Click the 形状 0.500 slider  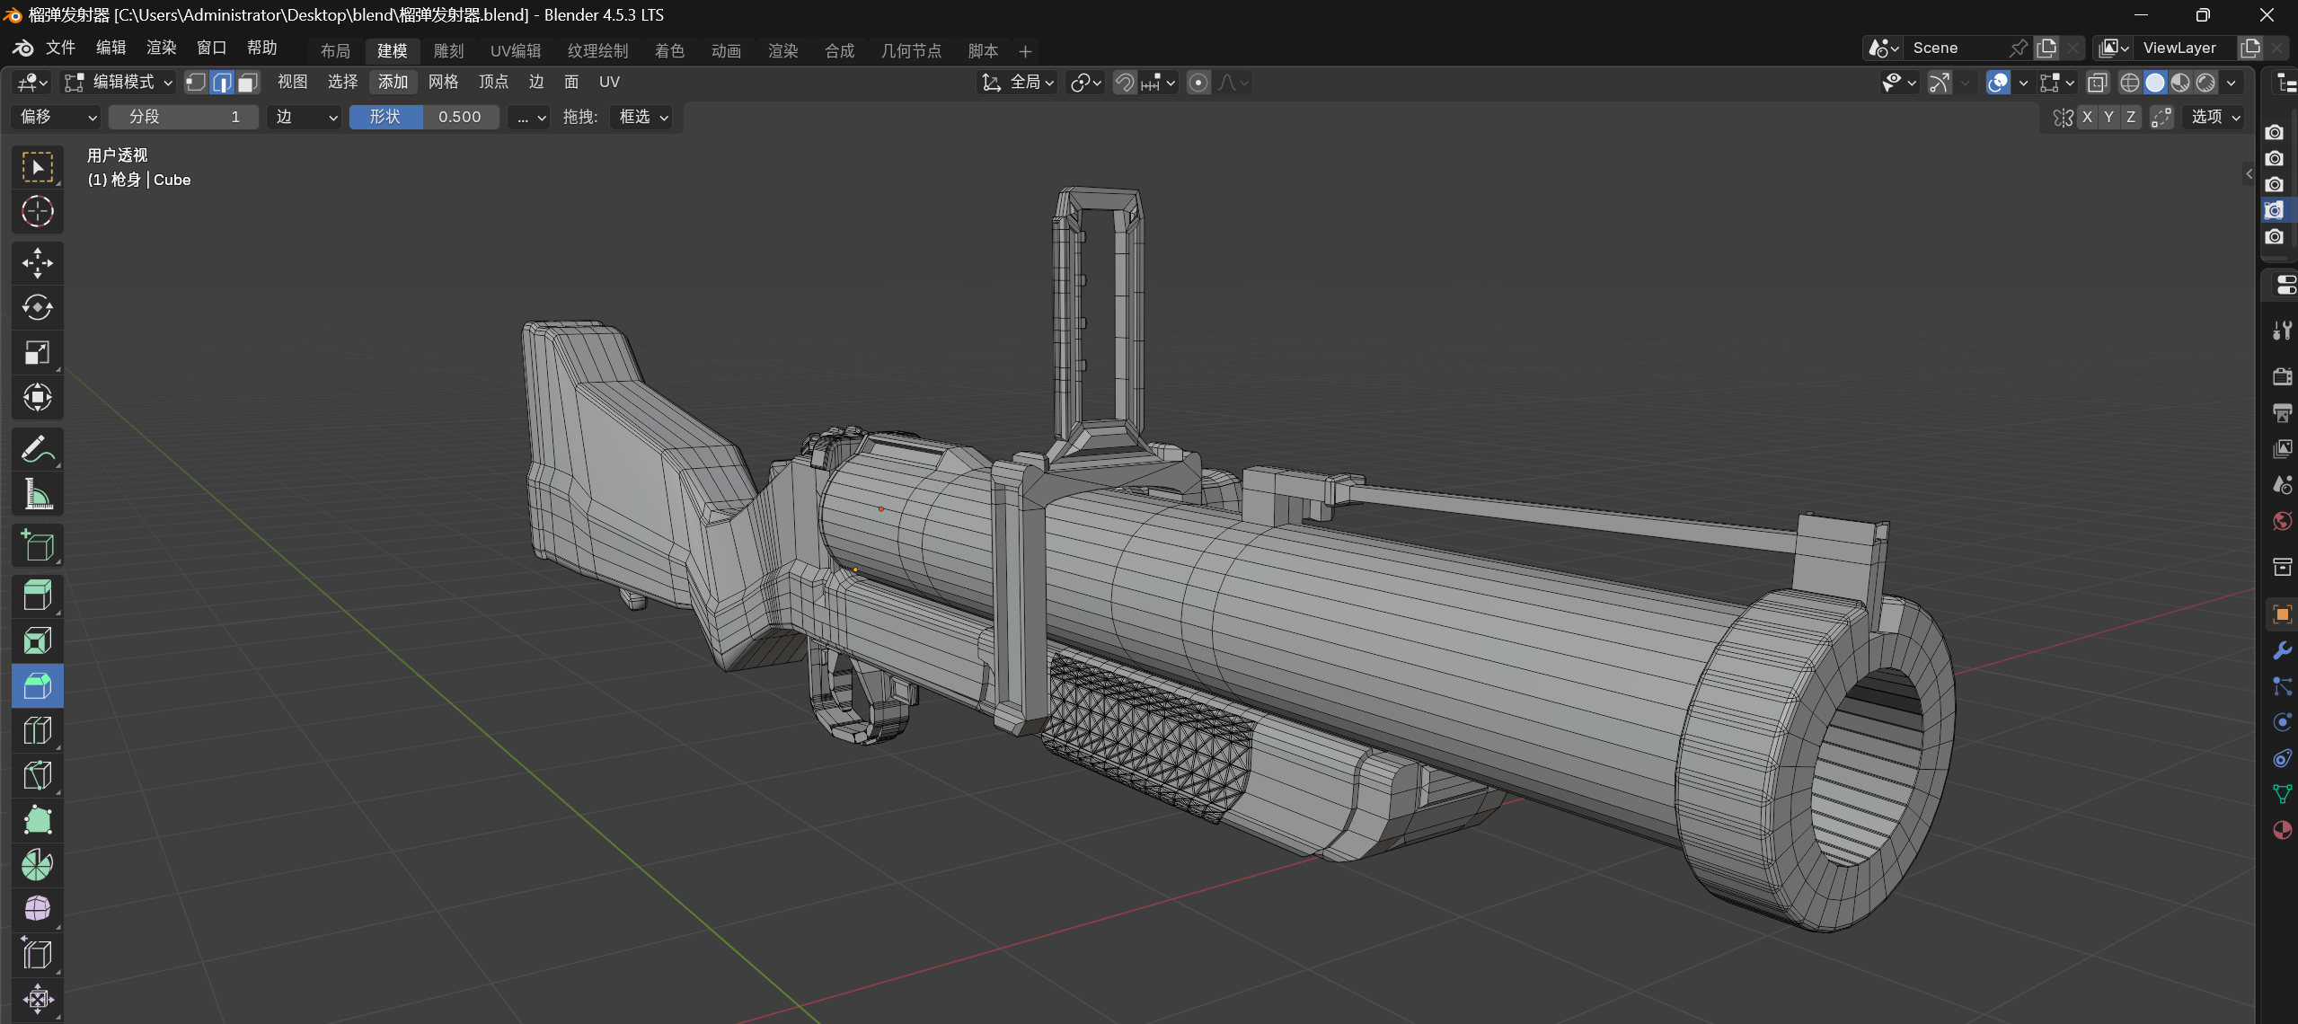[x=424, y=118]
